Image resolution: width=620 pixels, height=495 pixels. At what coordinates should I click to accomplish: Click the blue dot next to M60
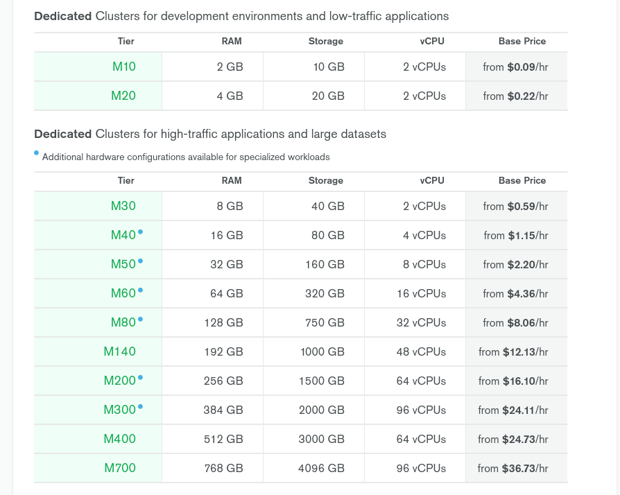coord(140,290)
